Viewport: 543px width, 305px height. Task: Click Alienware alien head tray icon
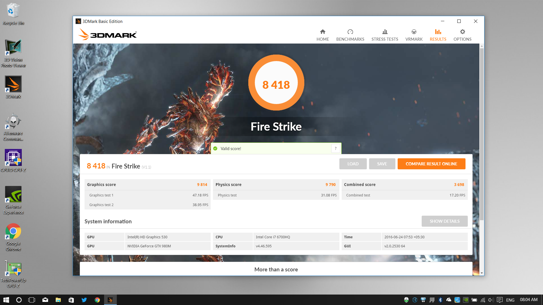pyautogui.click(x=406, y=300)
